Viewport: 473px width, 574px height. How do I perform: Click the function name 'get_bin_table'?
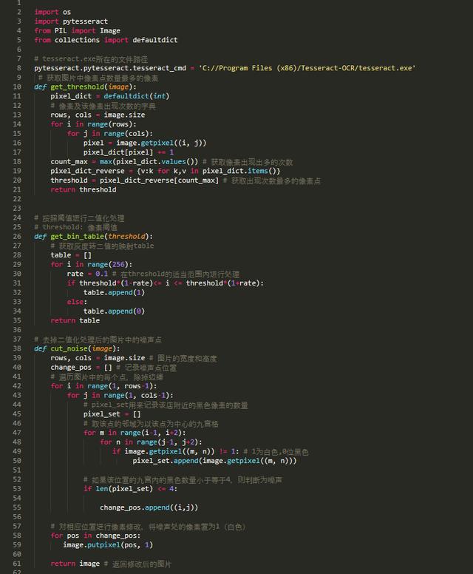click(x=77, y=237)
